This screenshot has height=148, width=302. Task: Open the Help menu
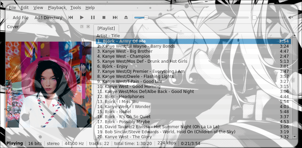tap(90, 8)
